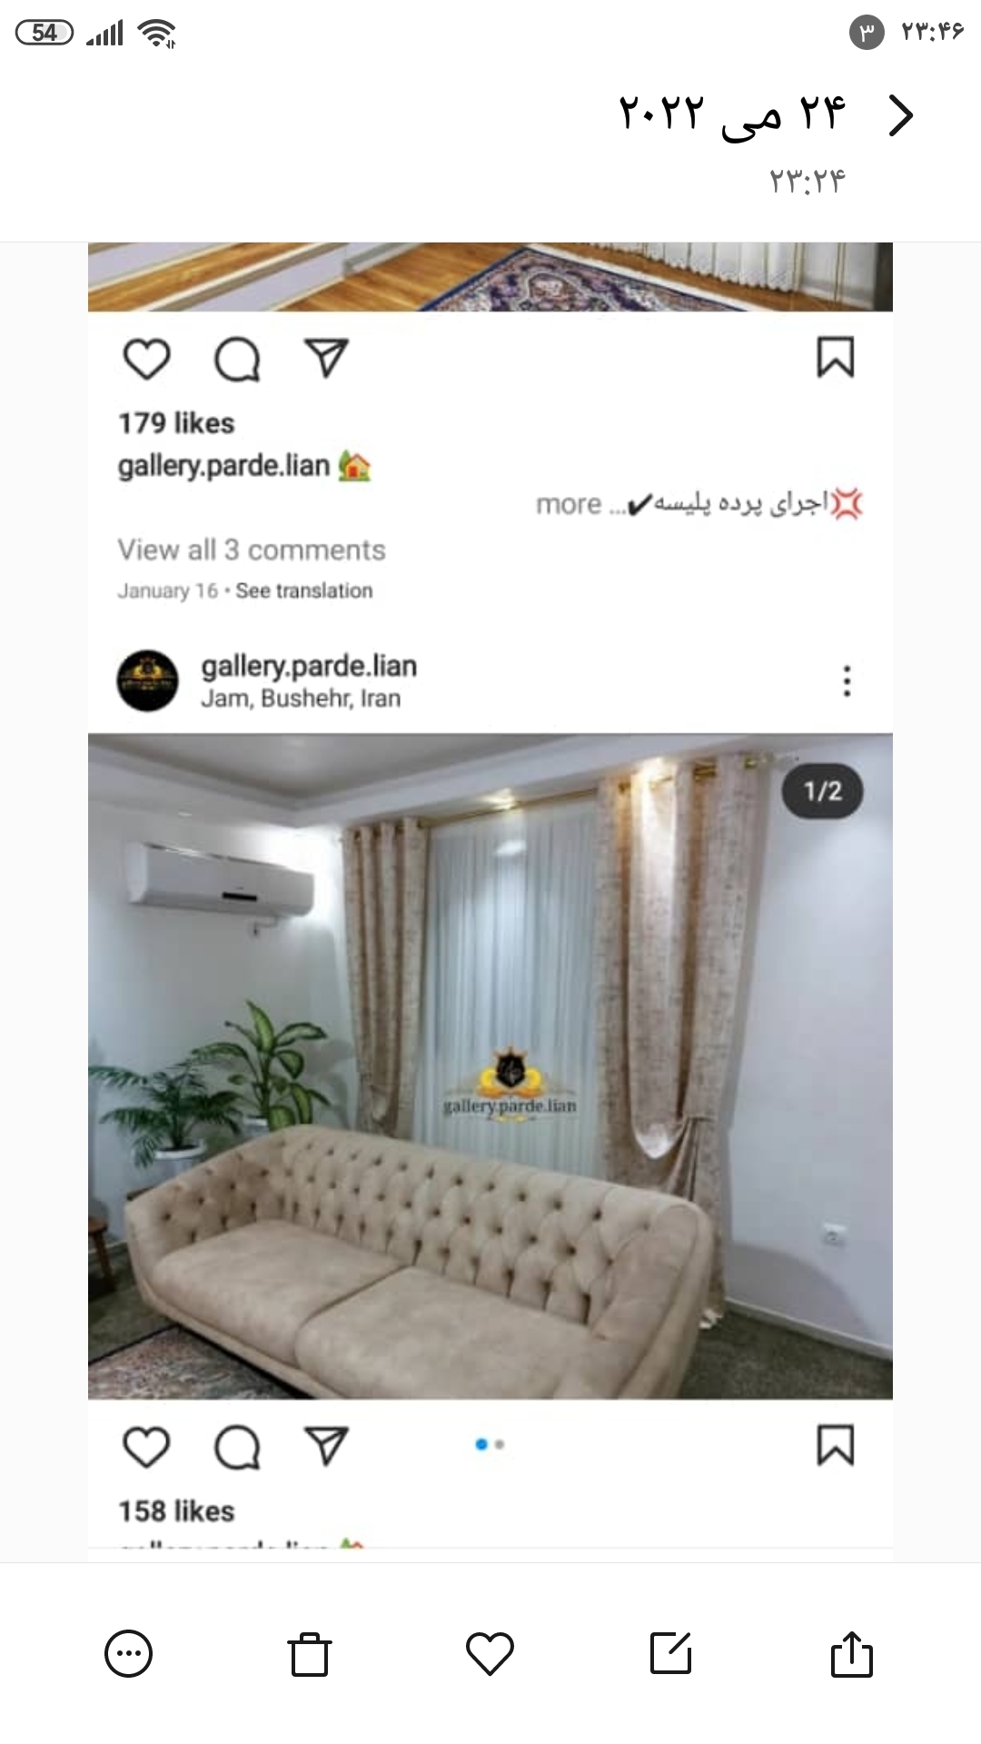981x1744 pixels.
Task: Like the post with 179 likes
Action: click(x=146, y=359)
